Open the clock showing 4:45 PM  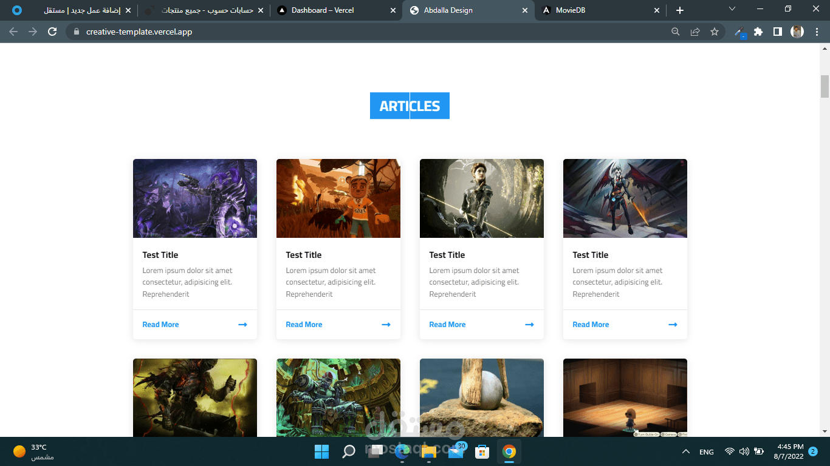point(789,451)
